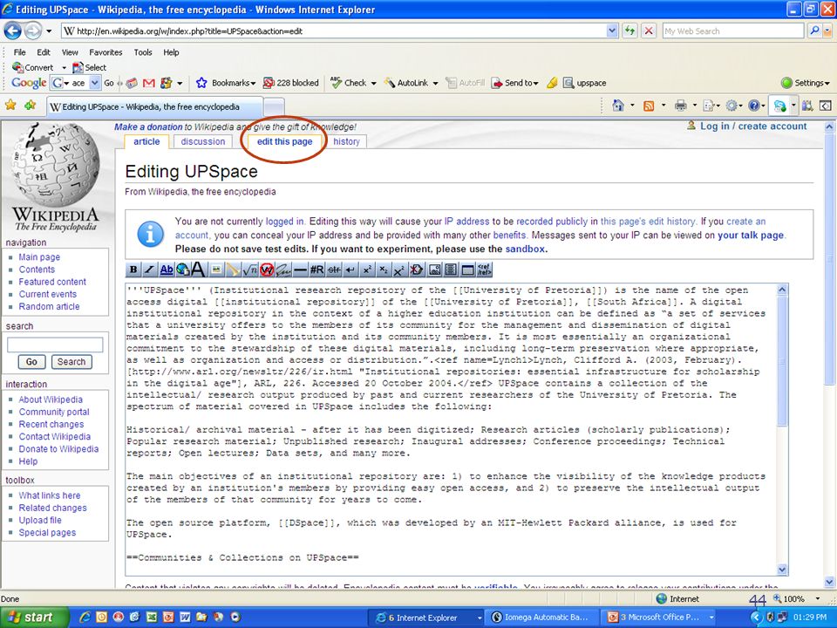This screenshot has height=628, width=837.
Task: Click the Select button in the toolbar
Action: [90, 68]
